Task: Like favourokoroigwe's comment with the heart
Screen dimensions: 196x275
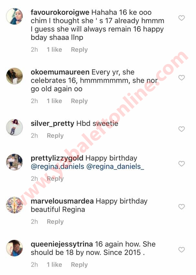Action: [x=181, y=18]
